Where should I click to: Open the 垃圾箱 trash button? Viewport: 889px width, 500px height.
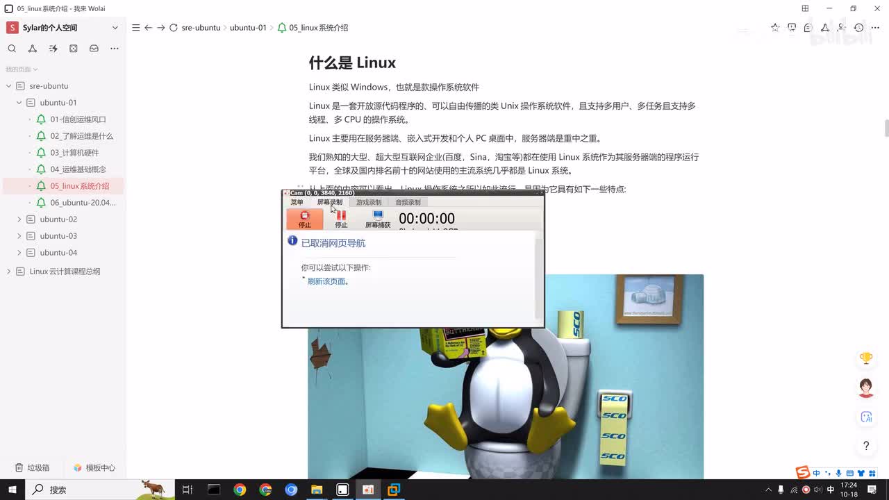(x=32, y=468)
